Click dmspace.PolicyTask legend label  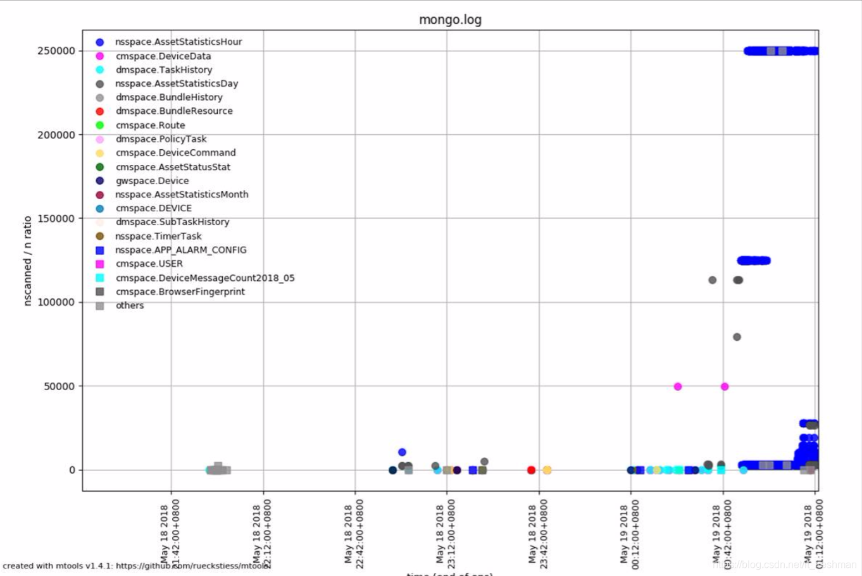tap(161, 139)
